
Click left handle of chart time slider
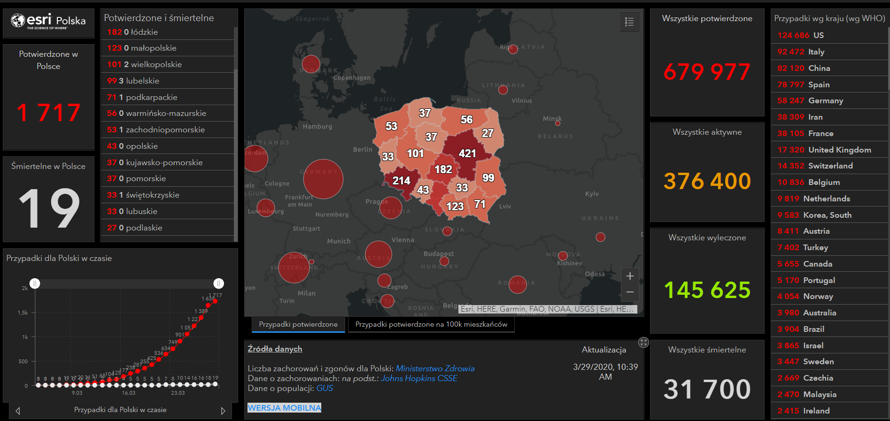[35, 283]
